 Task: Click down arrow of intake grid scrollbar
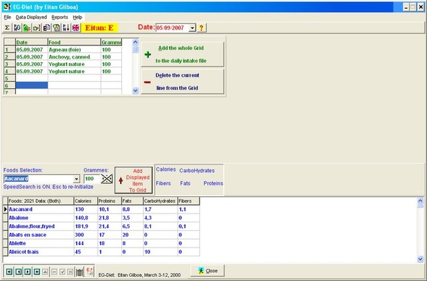coord(135,91)
